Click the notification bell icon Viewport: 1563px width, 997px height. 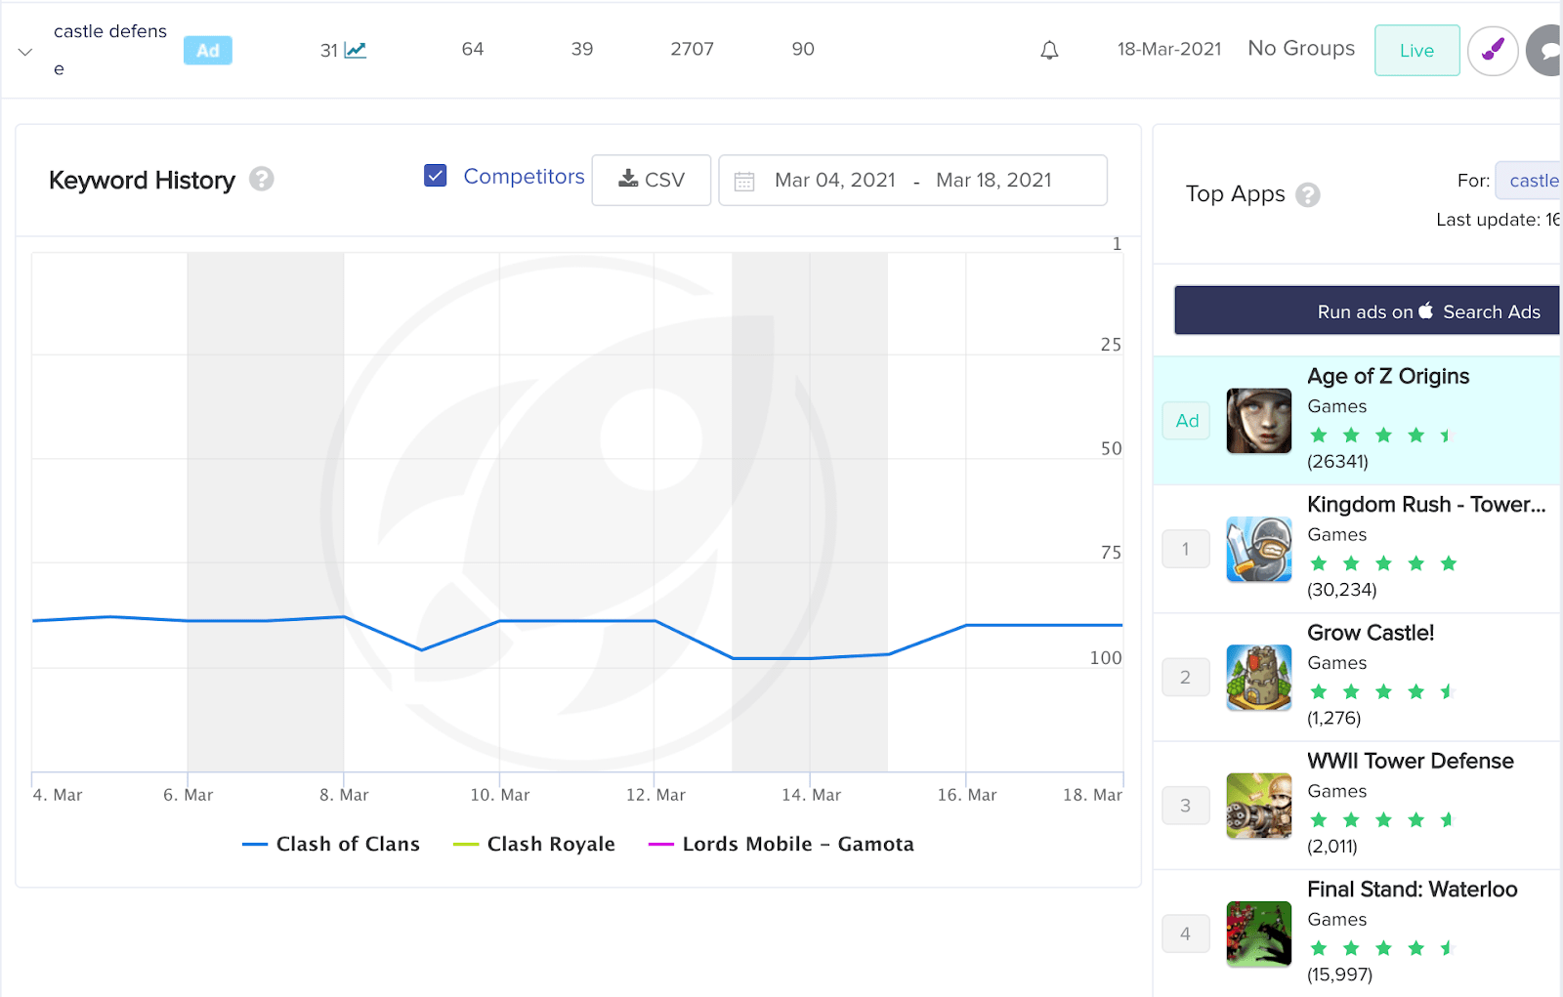coord(1049,50)
